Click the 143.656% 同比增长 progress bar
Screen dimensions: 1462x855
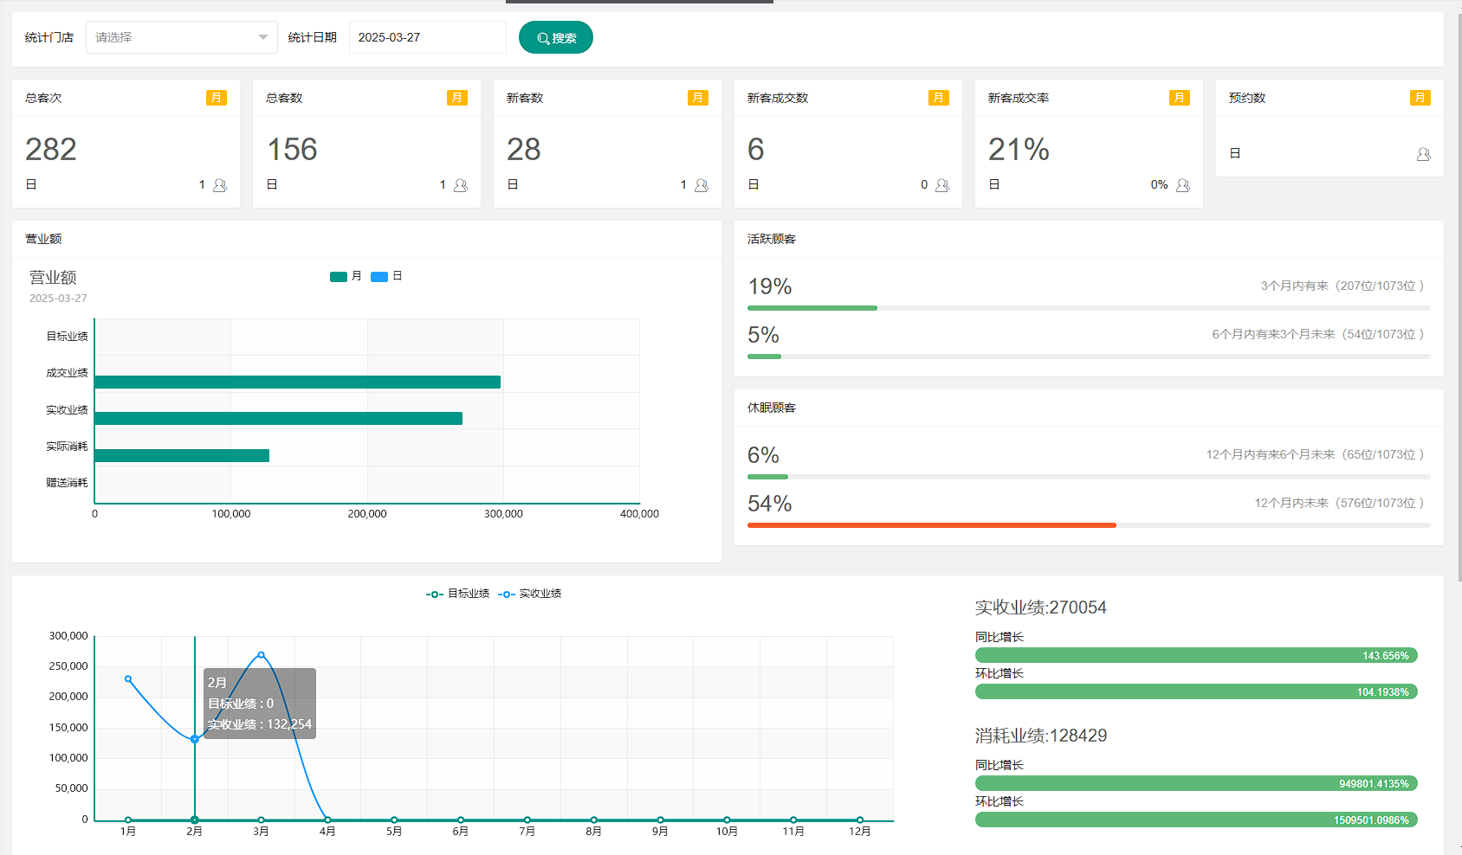pyautogui.click(x=1195, y=656)
